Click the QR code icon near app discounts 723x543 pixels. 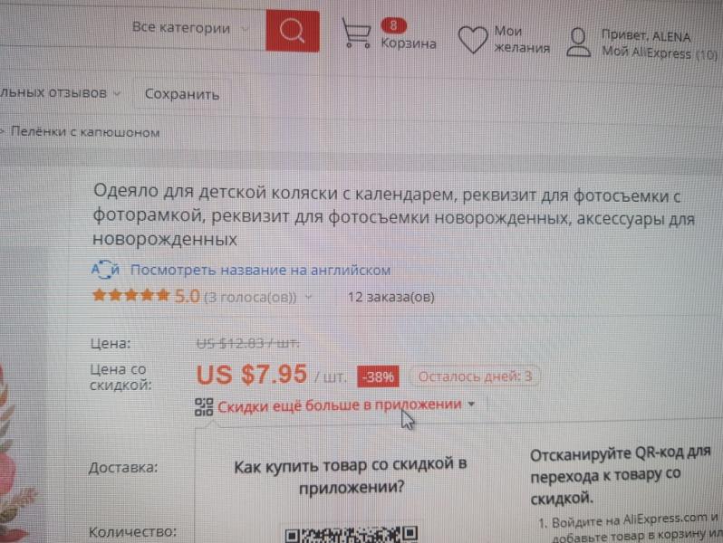click(x=203, y=406)
